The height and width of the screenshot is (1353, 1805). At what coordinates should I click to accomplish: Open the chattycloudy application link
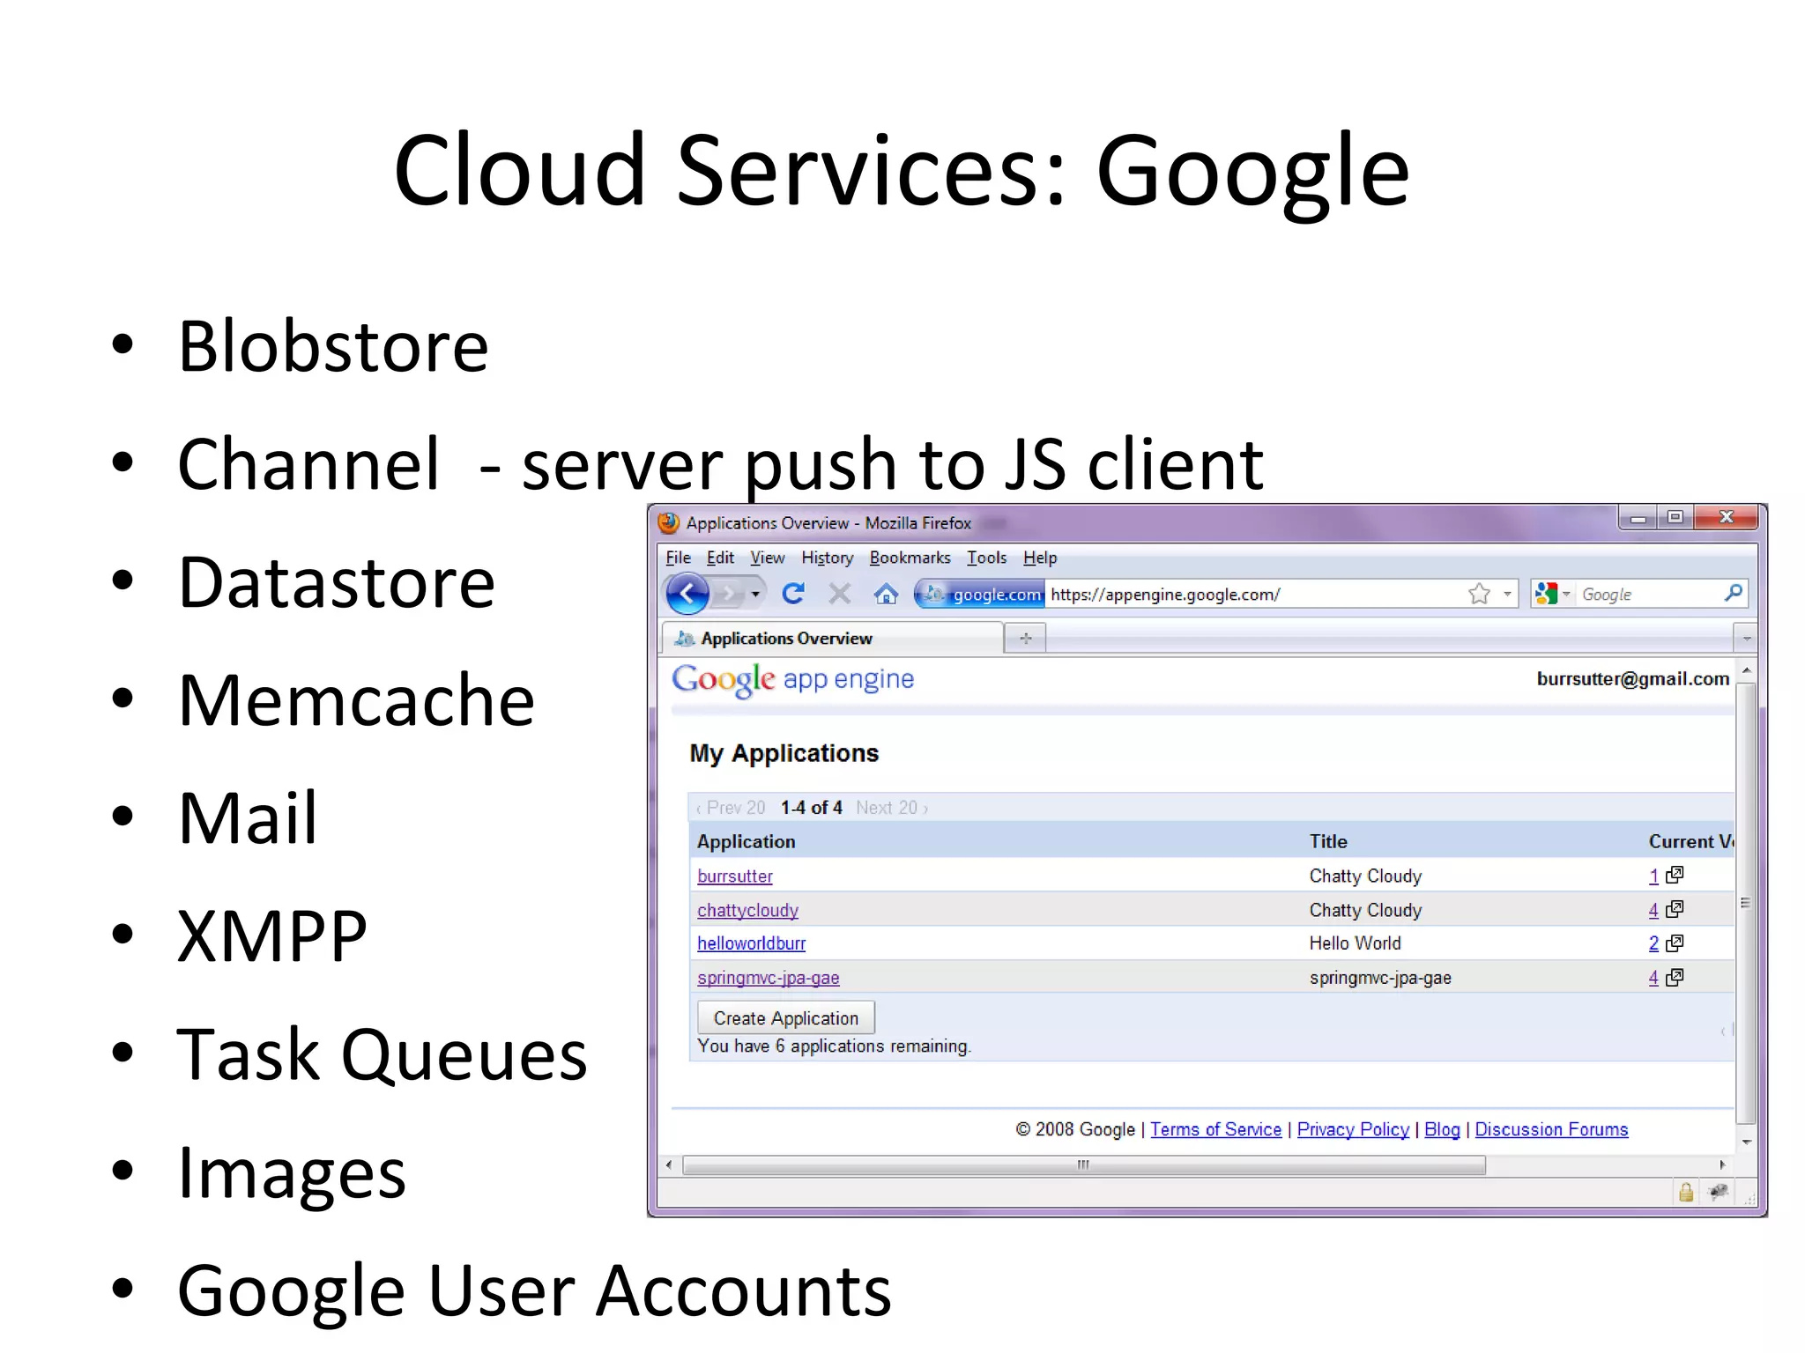(747, 910)
